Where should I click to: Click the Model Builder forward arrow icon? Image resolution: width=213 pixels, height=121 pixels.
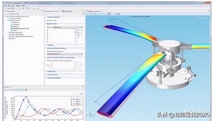[x=8, y=14]
